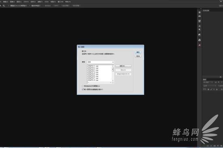
Task: Open the Character panel 'A' icon
Action: tap(199, 26)
